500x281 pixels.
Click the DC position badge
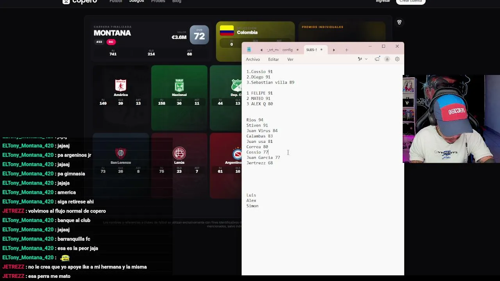click(111, 42)
